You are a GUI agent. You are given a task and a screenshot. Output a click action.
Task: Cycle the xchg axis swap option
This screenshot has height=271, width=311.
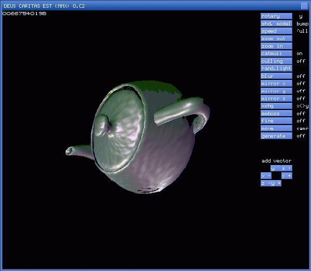276,106
